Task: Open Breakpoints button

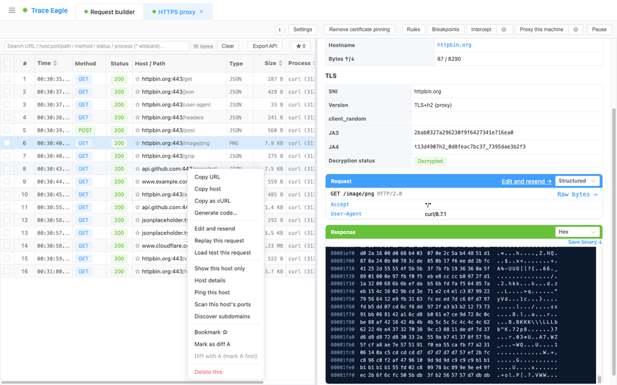Action: [x=446, y=30]
